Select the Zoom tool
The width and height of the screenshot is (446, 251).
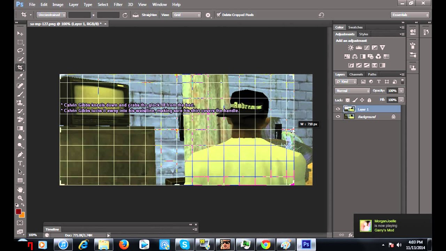point(20,198)
